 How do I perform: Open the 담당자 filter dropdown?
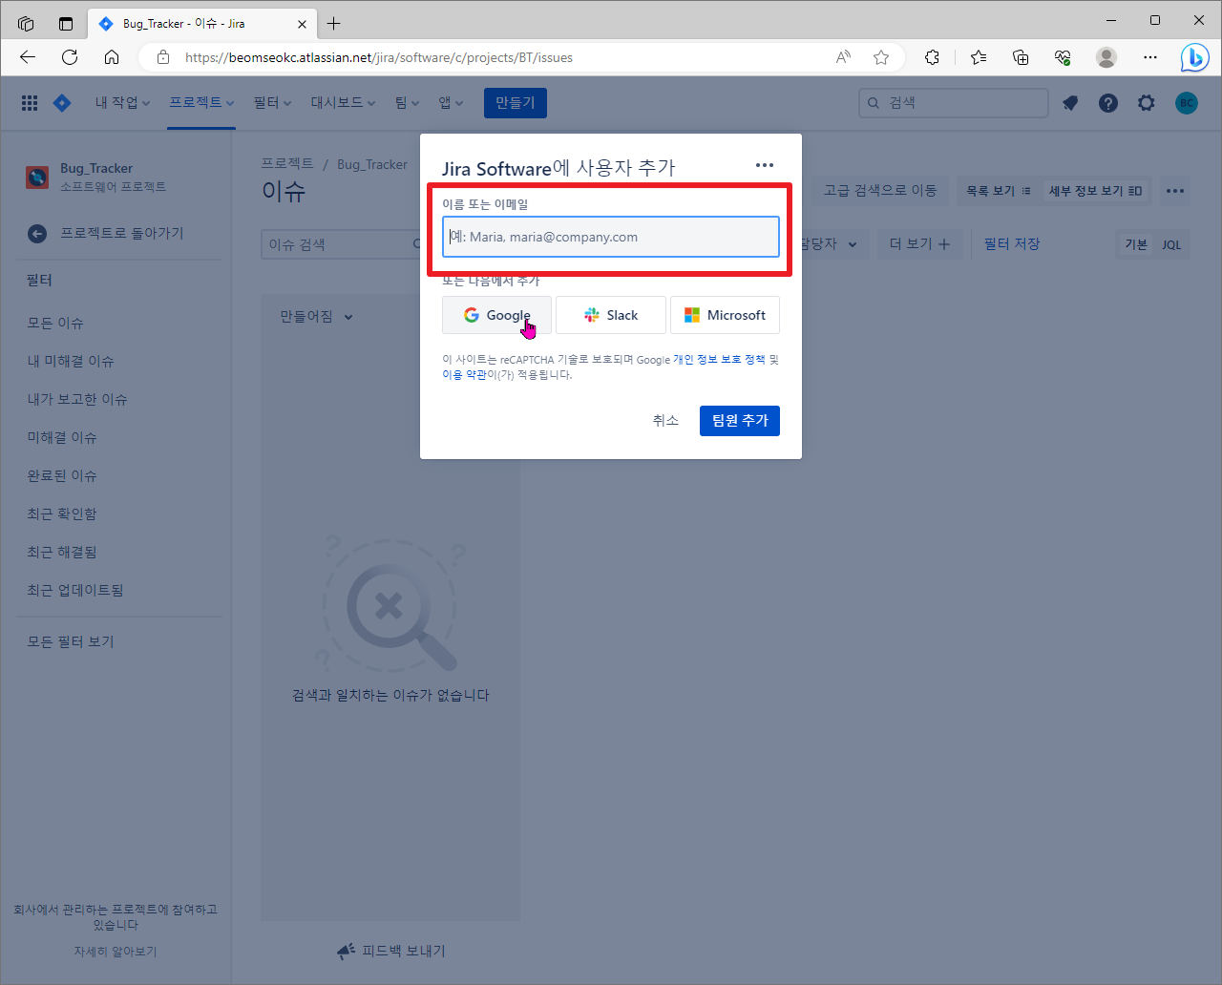click(x=829, y=244)
